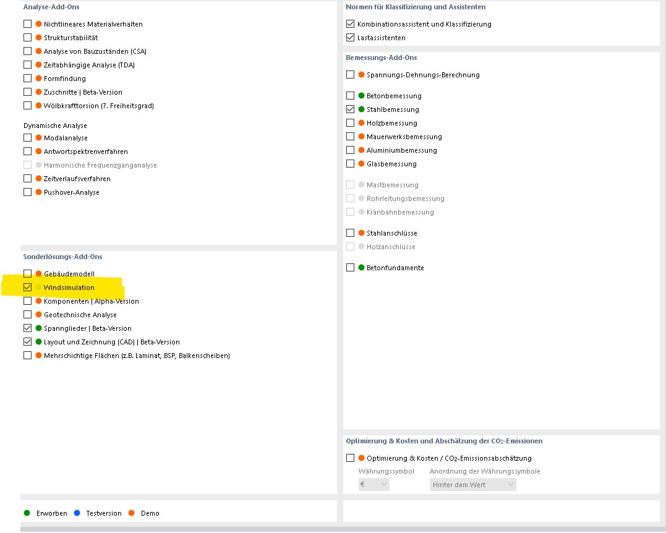
Task: Click the green Erworben legend dot
Action: click(27, 513)
